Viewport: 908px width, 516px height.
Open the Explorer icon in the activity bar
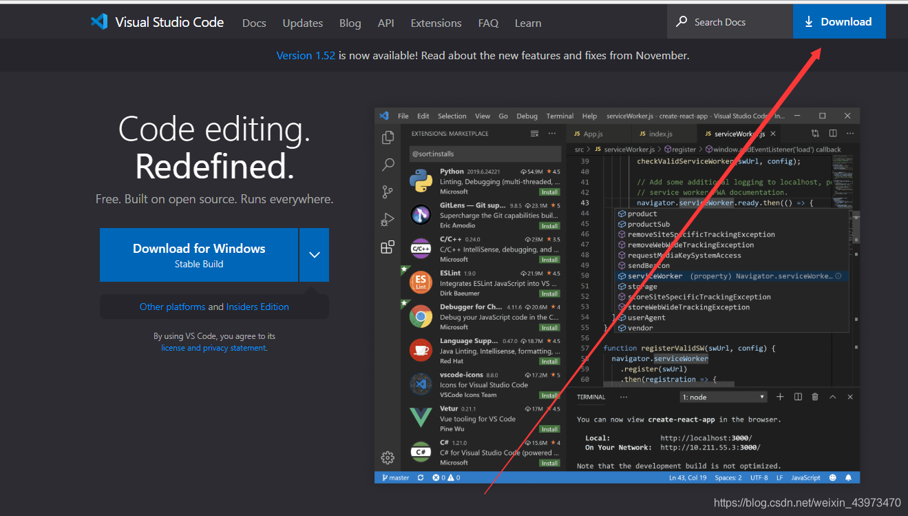[388, 137]
